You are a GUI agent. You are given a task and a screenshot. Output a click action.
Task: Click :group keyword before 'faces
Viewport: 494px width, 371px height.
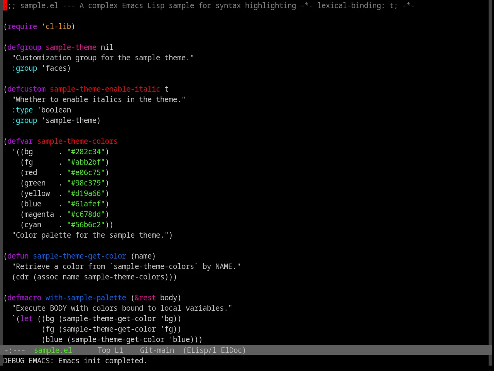pyautogui.click(x=24, y=68)
